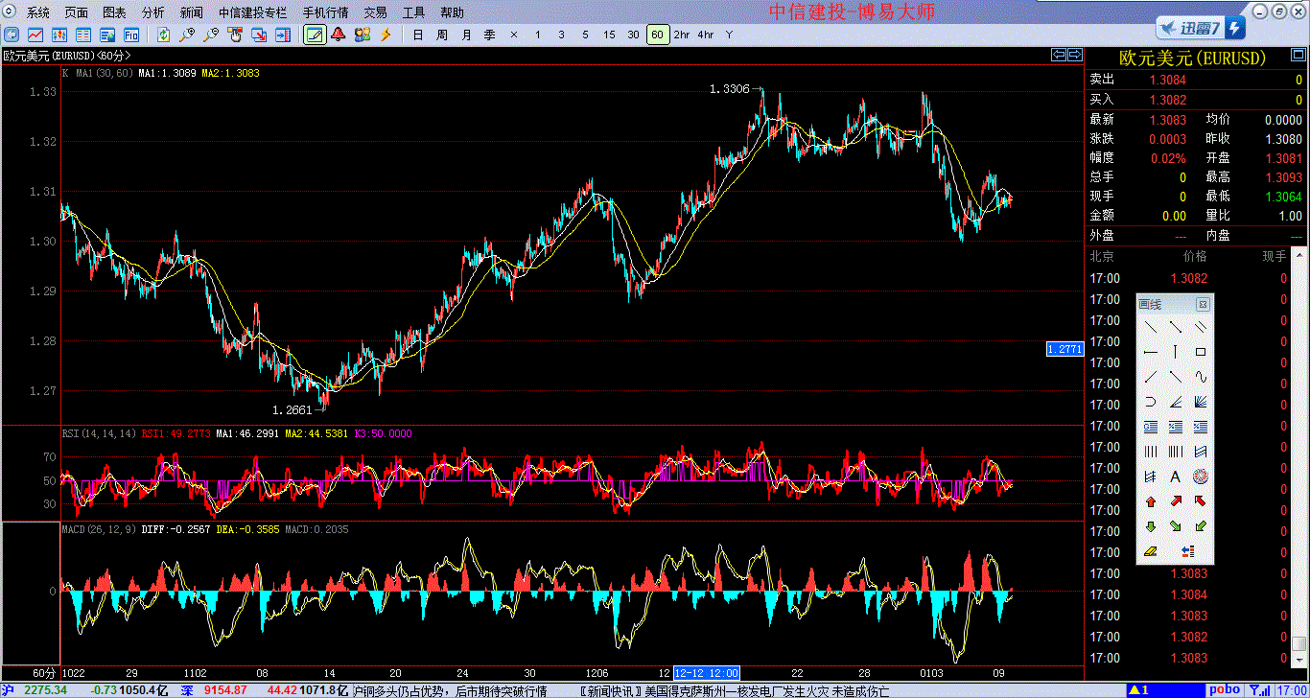1310x698 pixels.
Task: Choose the text annotation 'A' tool
Action: click(x=1175, y=477)
